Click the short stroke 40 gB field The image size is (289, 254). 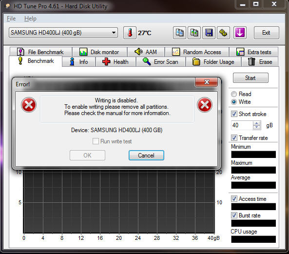pos(242,125)
